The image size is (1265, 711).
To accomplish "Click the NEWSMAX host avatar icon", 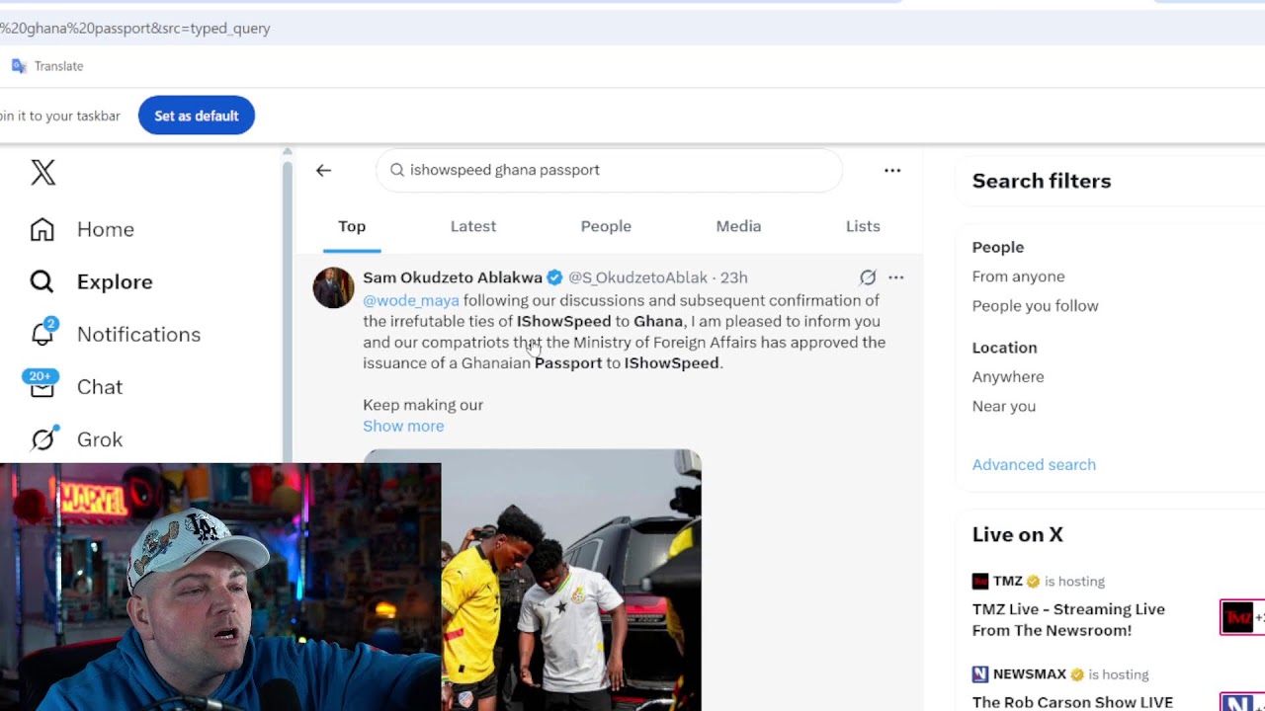I will tap(980, 673).
